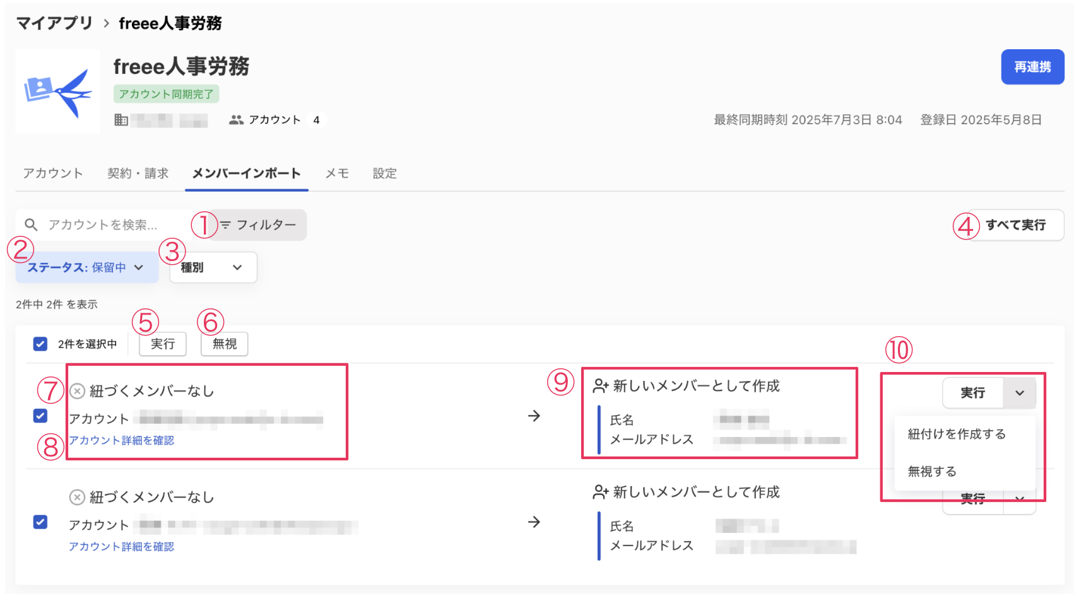
Task: Click the 氏名 label in the first row
Action: tap(622, 420)
